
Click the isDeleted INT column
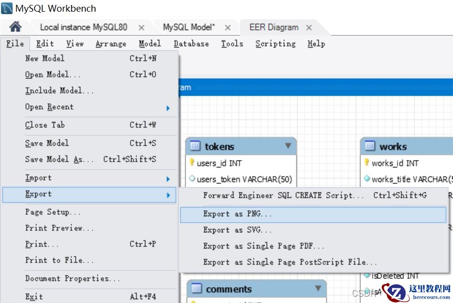click(x=395, y=276)
